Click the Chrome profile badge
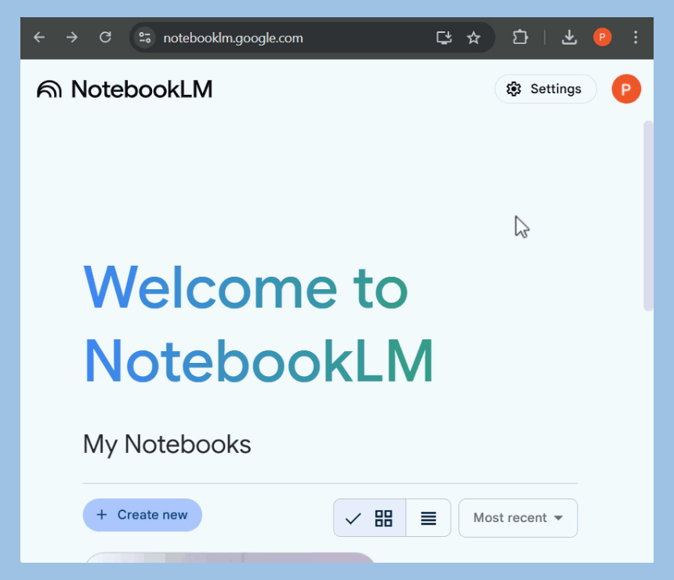674x580 pixels. pyautogui.click(x=602, y=37)
